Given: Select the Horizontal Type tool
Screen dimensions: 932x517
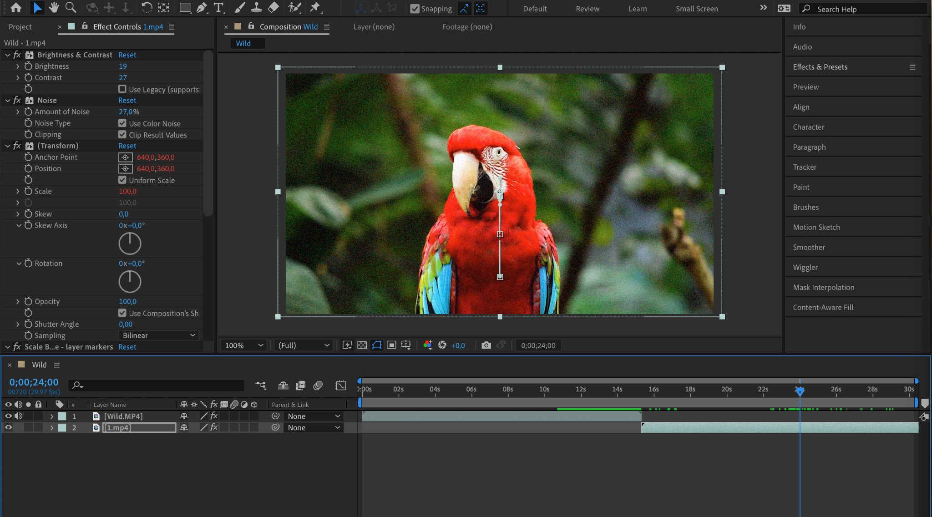Looking at the screenshot, I should point(218,7).
